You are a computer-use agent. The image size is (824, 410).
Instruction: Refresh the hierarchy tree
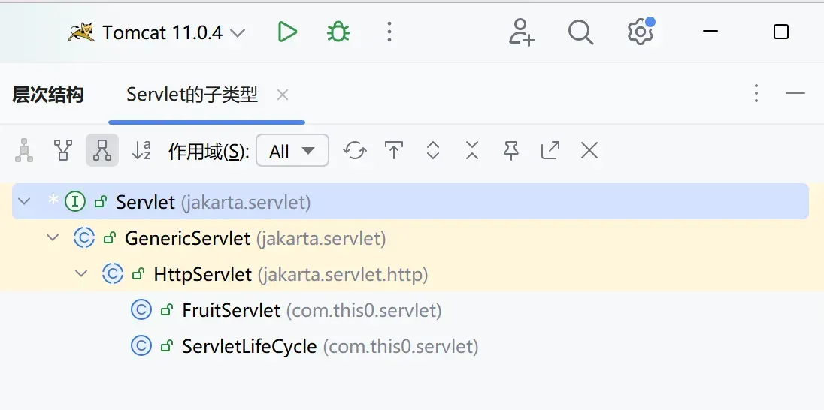click(x=355, y=151)
